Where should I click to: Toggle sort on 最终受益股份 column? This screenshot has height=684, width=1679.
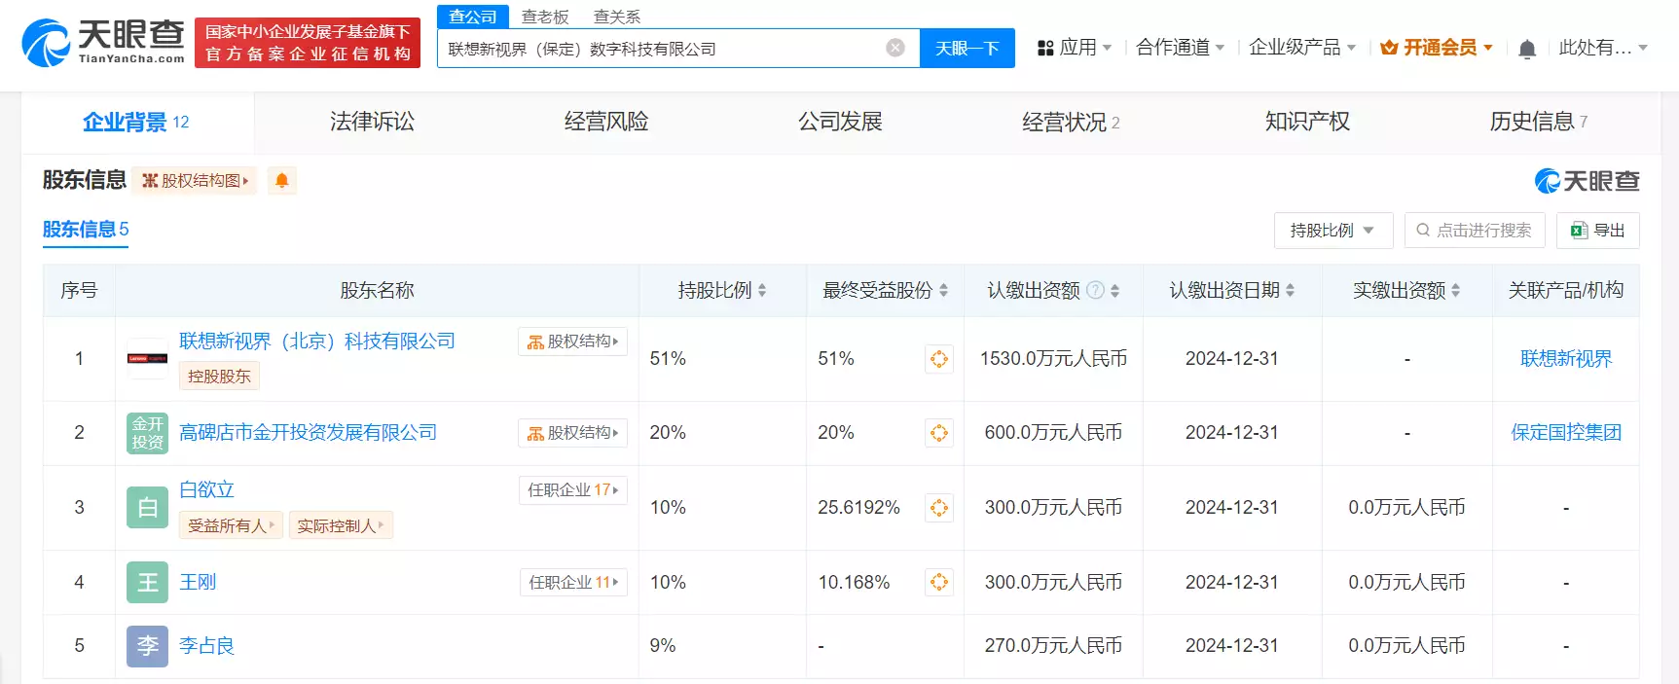[943, 290]
